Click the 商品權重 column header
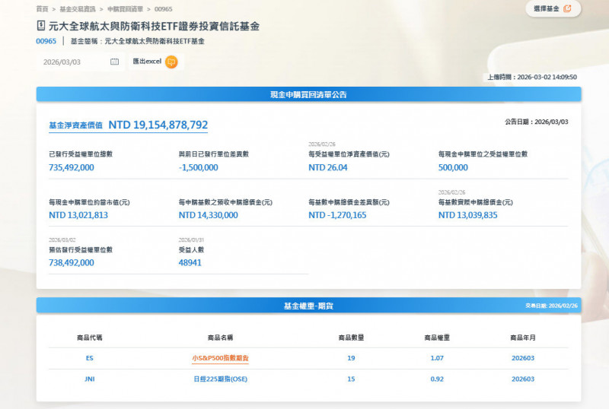The image size is (609, 409). pos(437,338)
